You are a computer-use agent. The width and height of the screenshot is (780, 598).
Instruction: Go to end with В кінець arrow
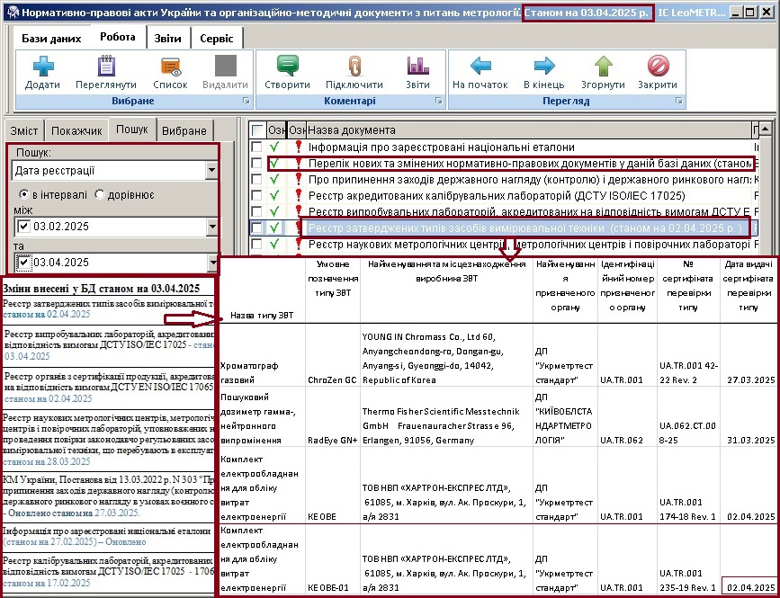(543, 67)
